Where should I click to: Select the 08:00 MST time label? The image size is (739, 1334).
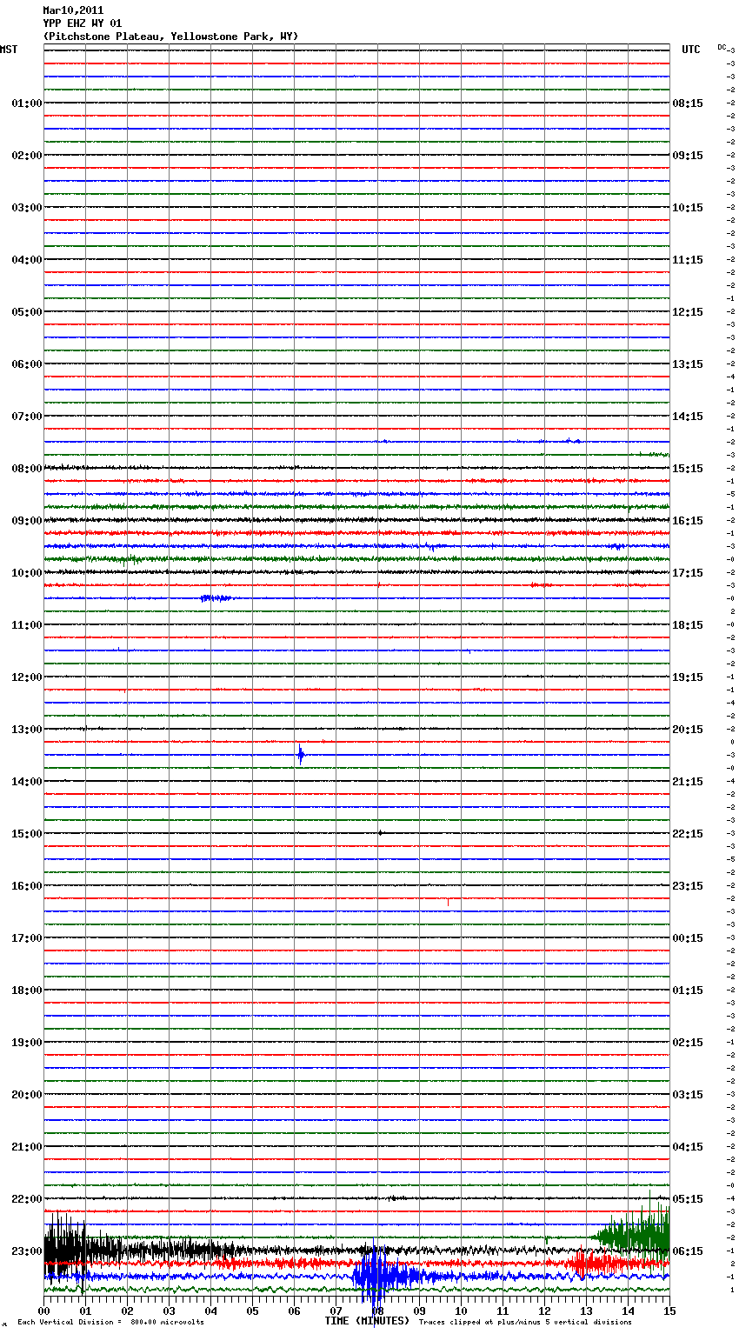tap(27, 469)
